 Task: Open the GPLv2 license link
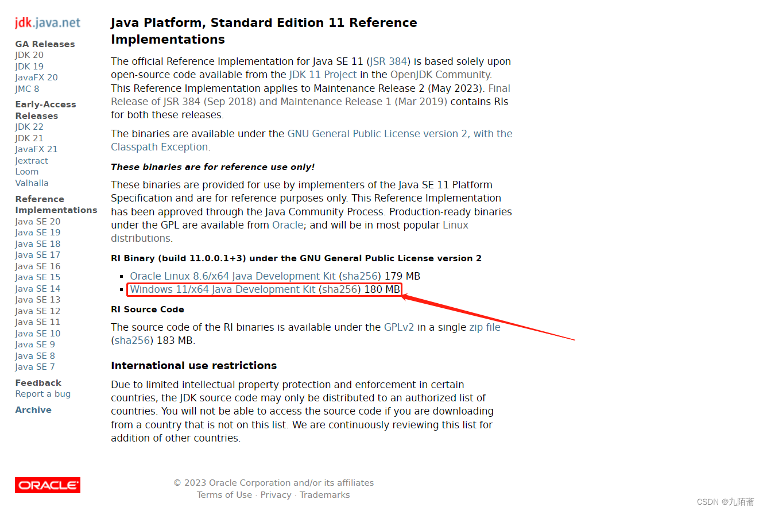pos(399,327)
